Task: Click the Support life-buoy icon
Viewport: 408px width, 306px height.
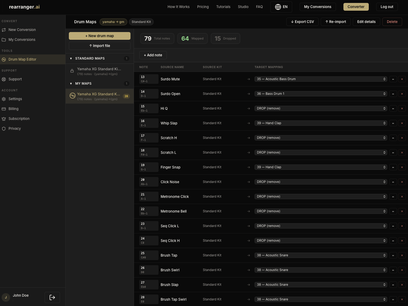Action: click(4, 79)
